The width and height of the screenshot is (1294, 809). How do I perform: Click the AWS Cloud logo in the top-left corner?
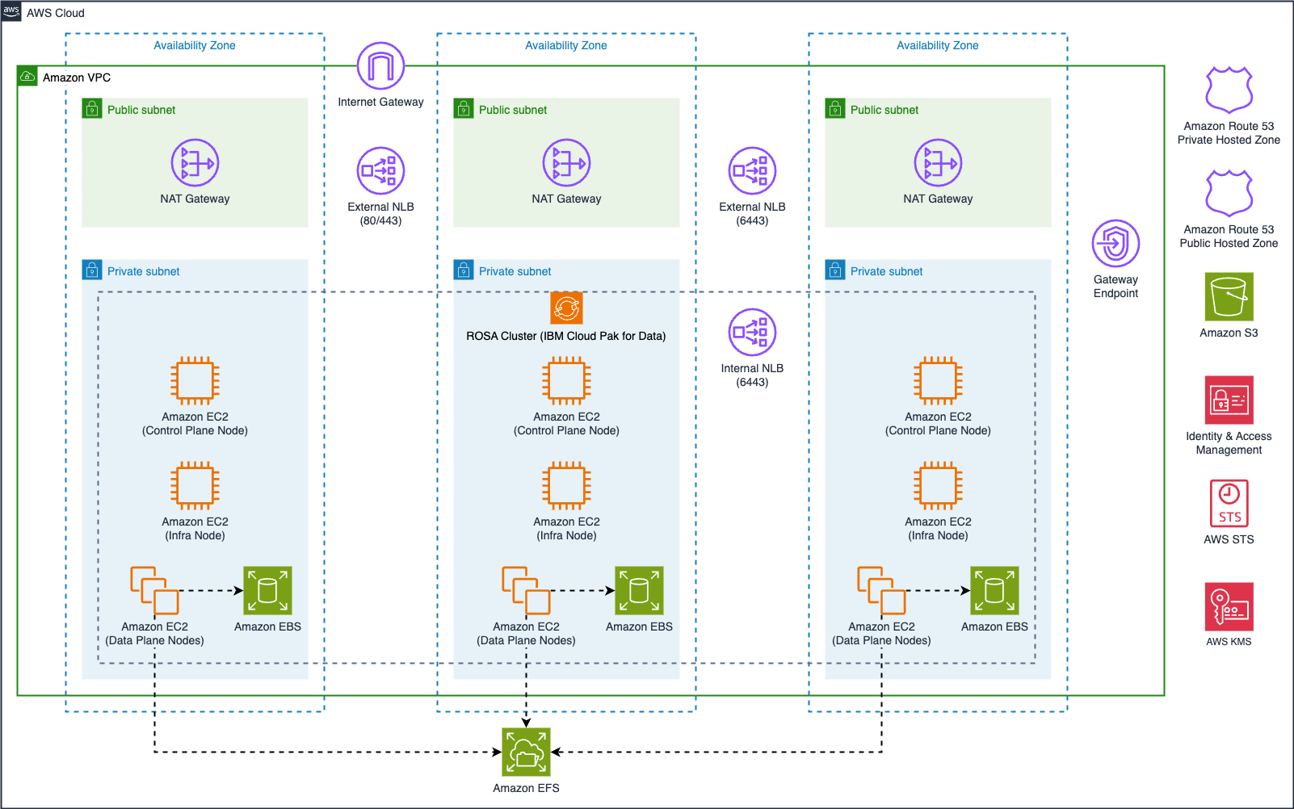[x=11, y=11]
